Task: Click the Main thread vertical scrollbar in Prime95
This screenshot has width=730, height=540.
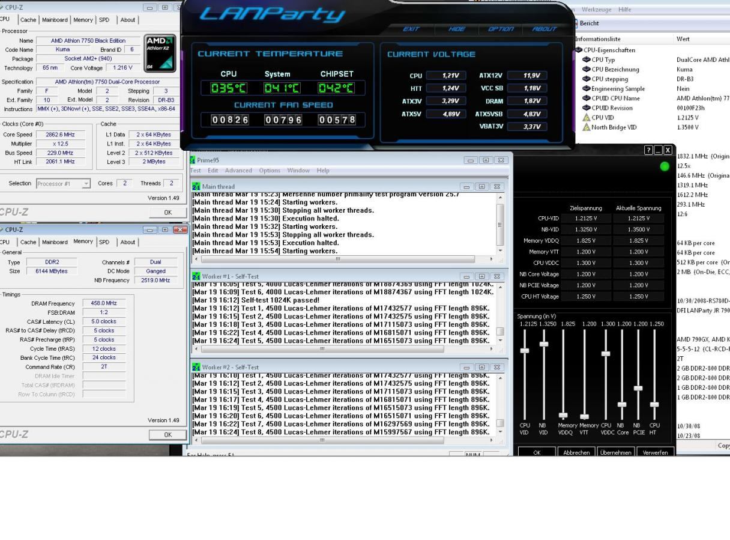Action: point(501,224)
